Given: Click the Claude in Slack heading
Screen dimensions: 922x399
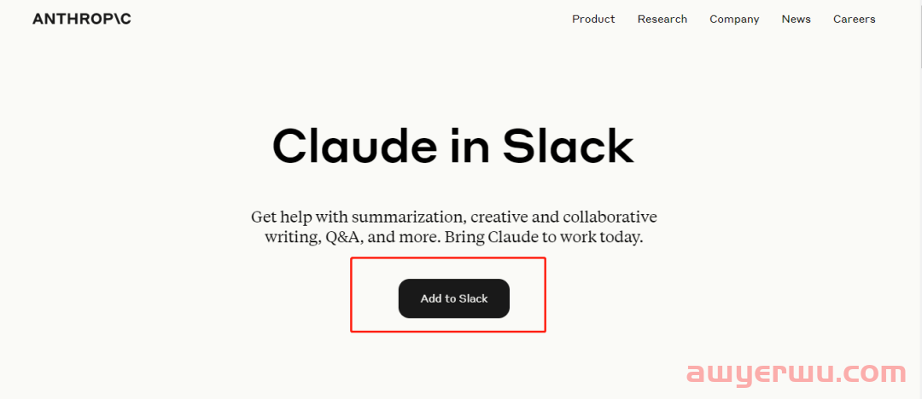Looking at the screenshot, I should [453, 146].
